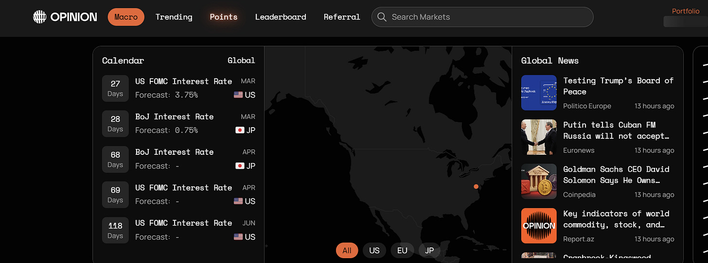The width and height of the screenshot is (708, 263).
Task: Filter the map by EU
Action: [x=402, y=251]
